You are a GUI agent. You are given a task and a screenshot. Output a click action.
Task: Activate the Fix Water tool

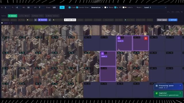pos(24,16)
